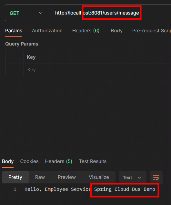The image size is (171, 205).
Task: Open the response Cookies tab
Action: 29,161
